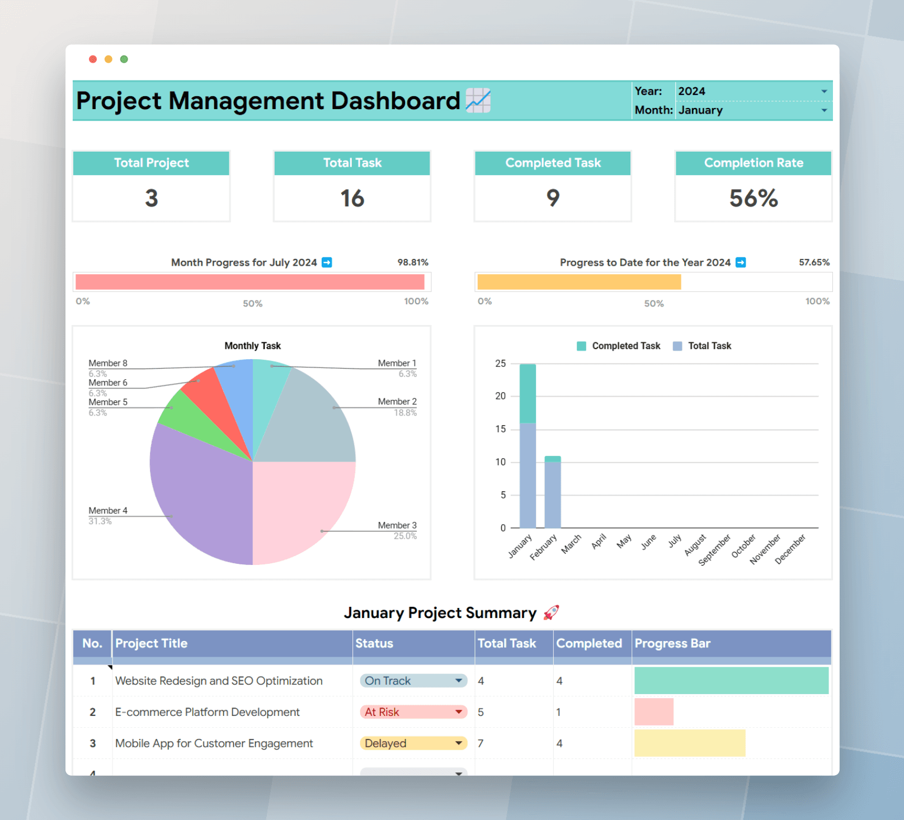Click the red window dot
904x820 pixels.
click(93, 59)
